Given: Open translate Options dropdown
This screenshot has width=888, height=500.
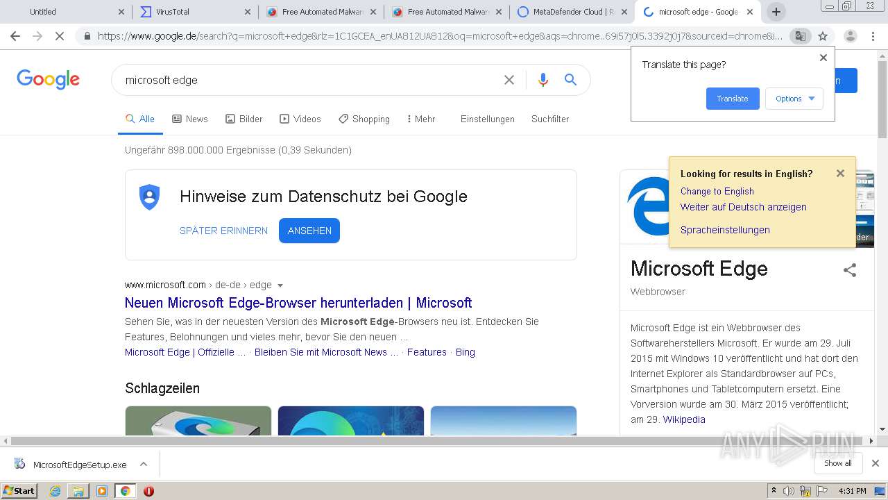Looking at the screenshot, I should pyautogui.click(x=794, y=99).
